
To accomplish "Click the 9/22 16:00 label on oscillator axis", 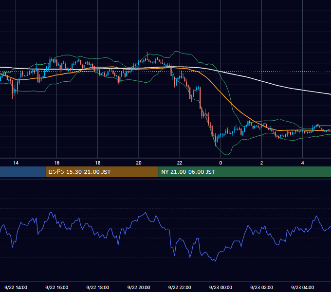I will 57,287.
